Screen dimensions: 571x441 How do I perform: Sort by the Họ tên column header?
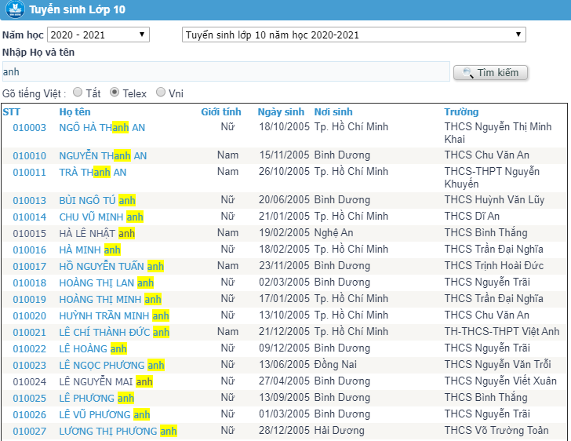75,112
